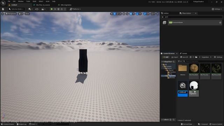Activate the select objects cursor tool
This screenshot has width=224, height=126.
(x=112, y=14)
